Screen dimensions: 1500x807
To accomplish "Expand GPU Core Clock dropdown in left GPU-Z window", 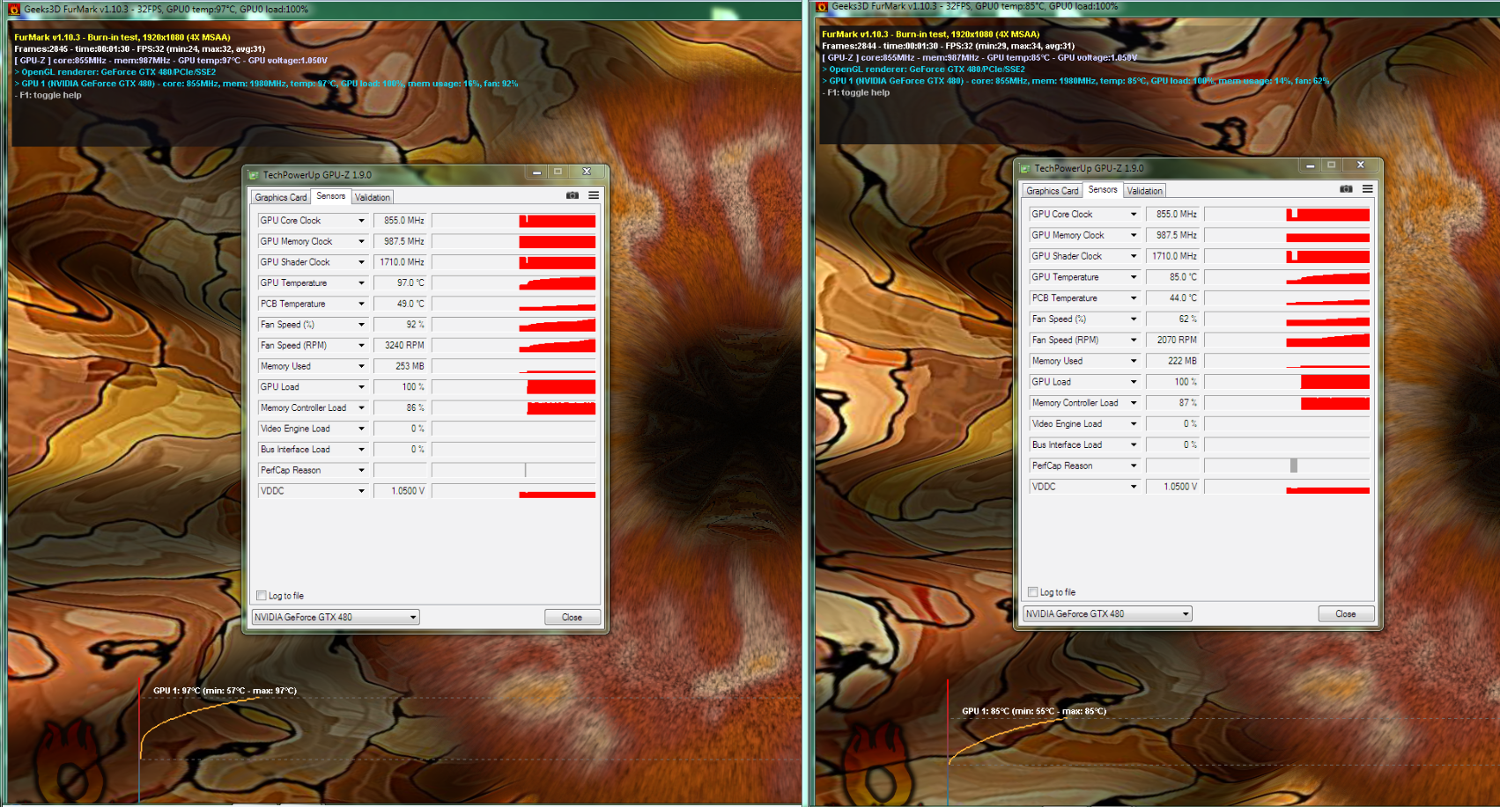I will (x=361, y=221).
